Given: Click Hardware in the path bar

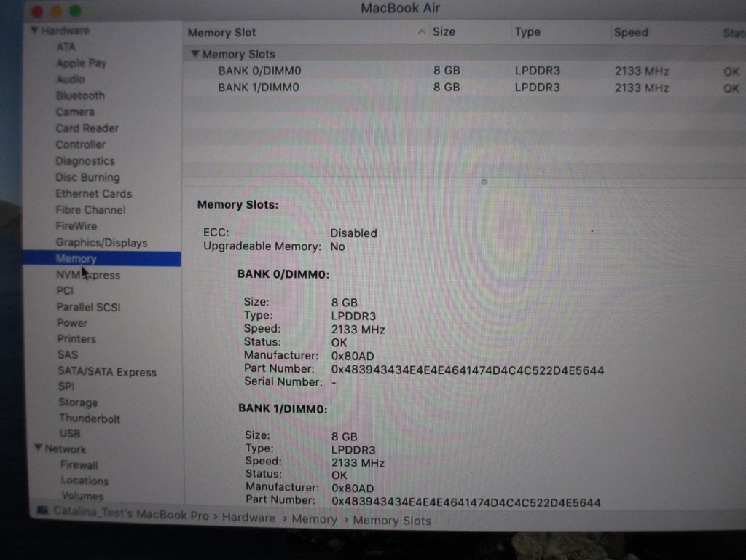Looking at the screenshot, I should click(248, 518).
